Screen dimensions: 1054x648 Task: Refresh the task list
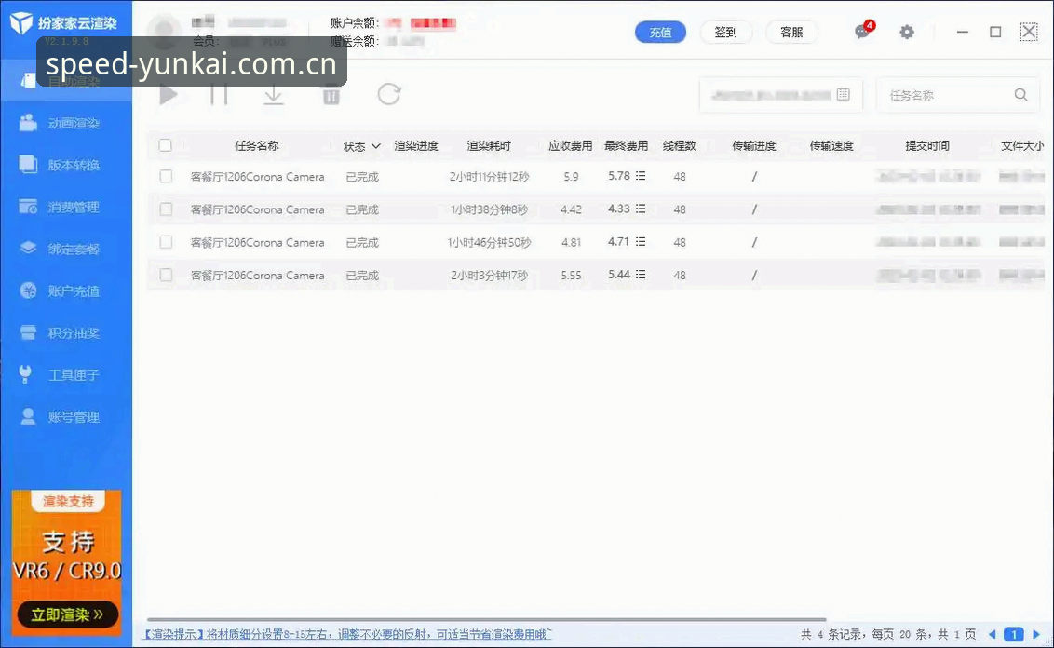388,95
